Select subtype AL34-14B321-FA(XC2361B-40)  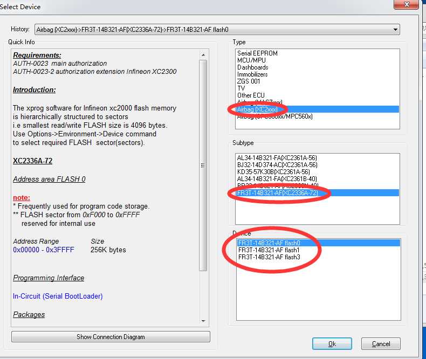coord(277,179)
